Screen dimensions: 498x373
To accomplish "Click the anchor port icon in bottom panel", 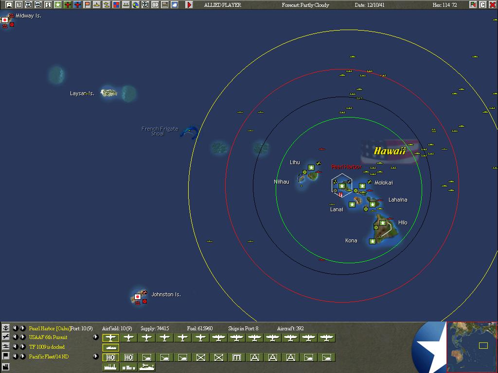I will (6, 328).
